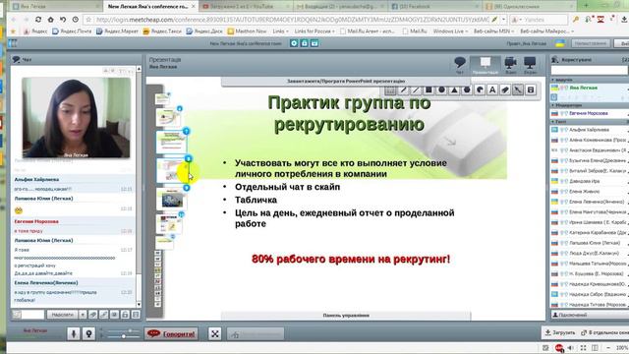The width and height of the screenshot is (629, 354).
Task: Toggle the webcam button
Action: 88,333
